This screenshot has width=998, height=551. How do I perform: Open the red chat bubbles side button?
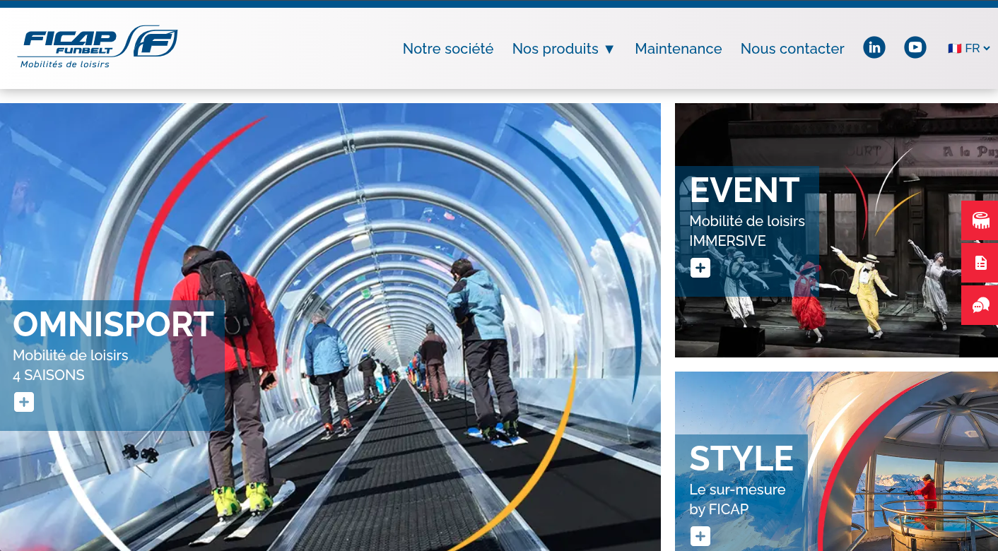click(980, 305)
